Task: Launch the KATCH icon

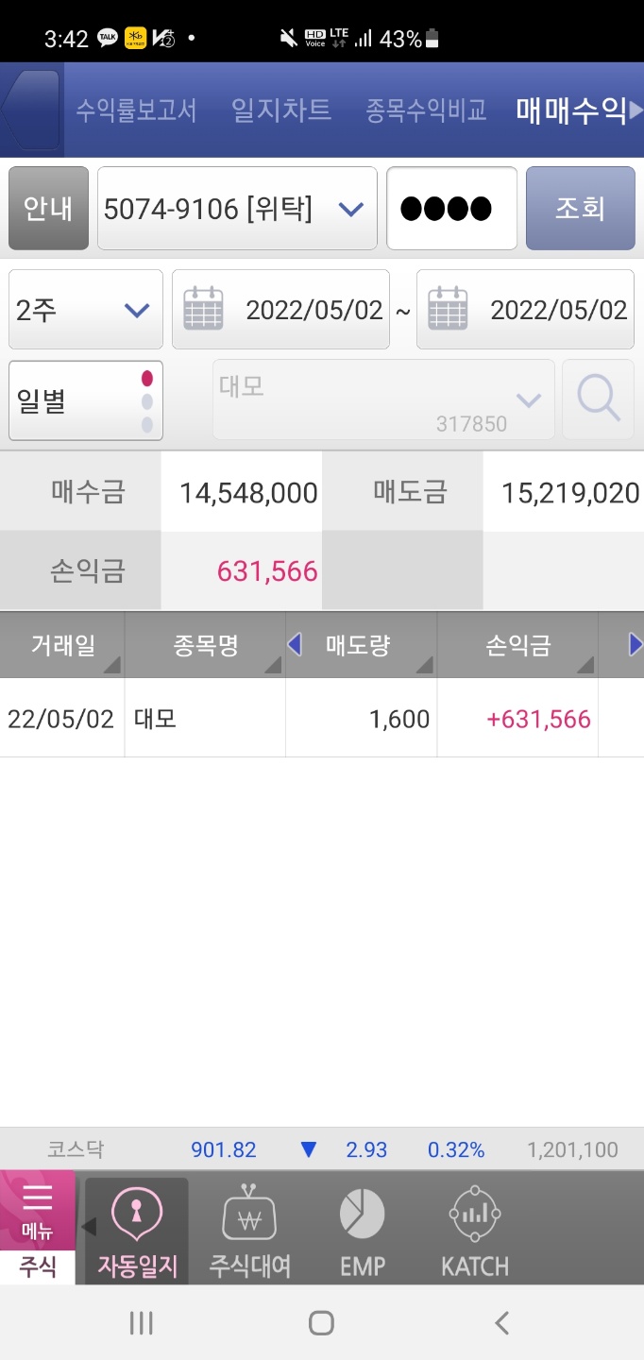Action: pos(475,1215)
